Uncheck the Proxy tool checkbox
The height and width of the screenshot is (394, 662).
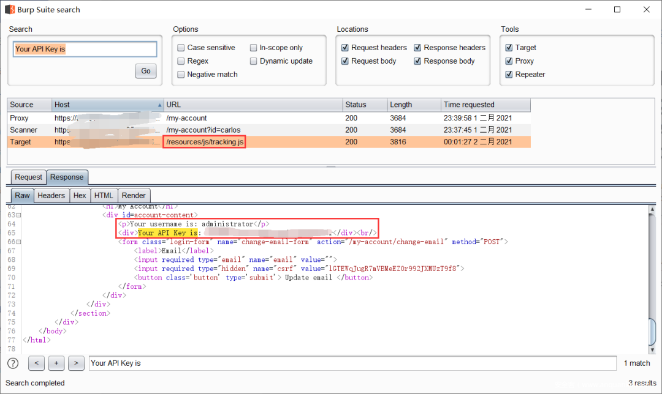coord(509,61)
